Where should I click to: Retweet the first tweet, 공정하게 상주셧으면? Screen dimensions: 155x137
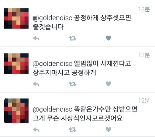[x=73, y=38]
